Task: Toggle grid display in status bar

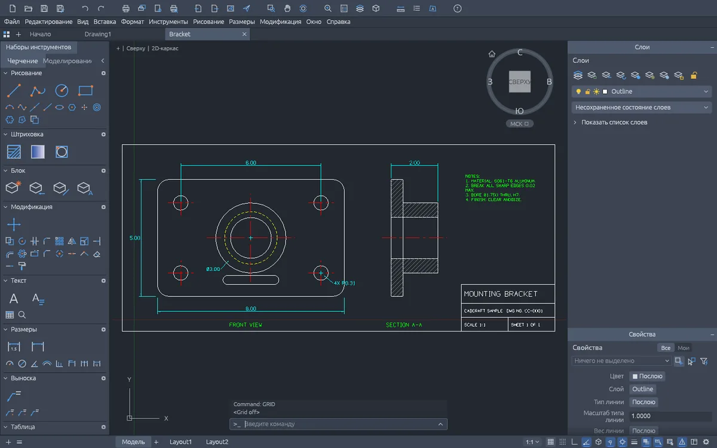Action: pyautogui.click(x=550, y=442)
